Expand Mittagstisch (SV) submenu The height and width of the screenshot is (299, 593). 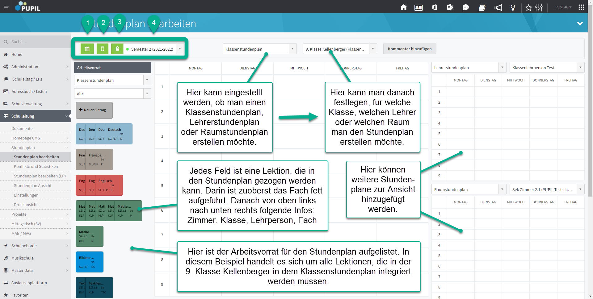[x=36, y=224]
